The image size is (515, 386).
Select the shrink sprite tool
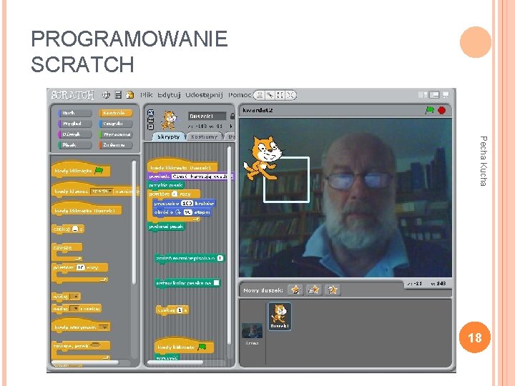[290, 95]
